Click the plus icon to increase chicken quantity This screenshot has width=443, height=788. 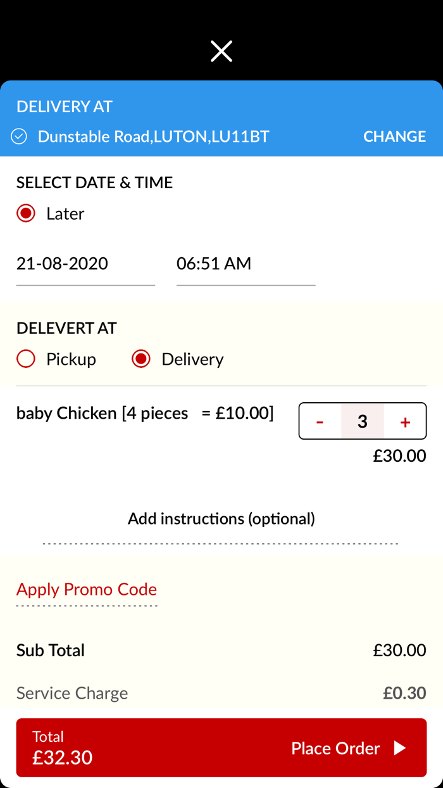pos(404,421)
